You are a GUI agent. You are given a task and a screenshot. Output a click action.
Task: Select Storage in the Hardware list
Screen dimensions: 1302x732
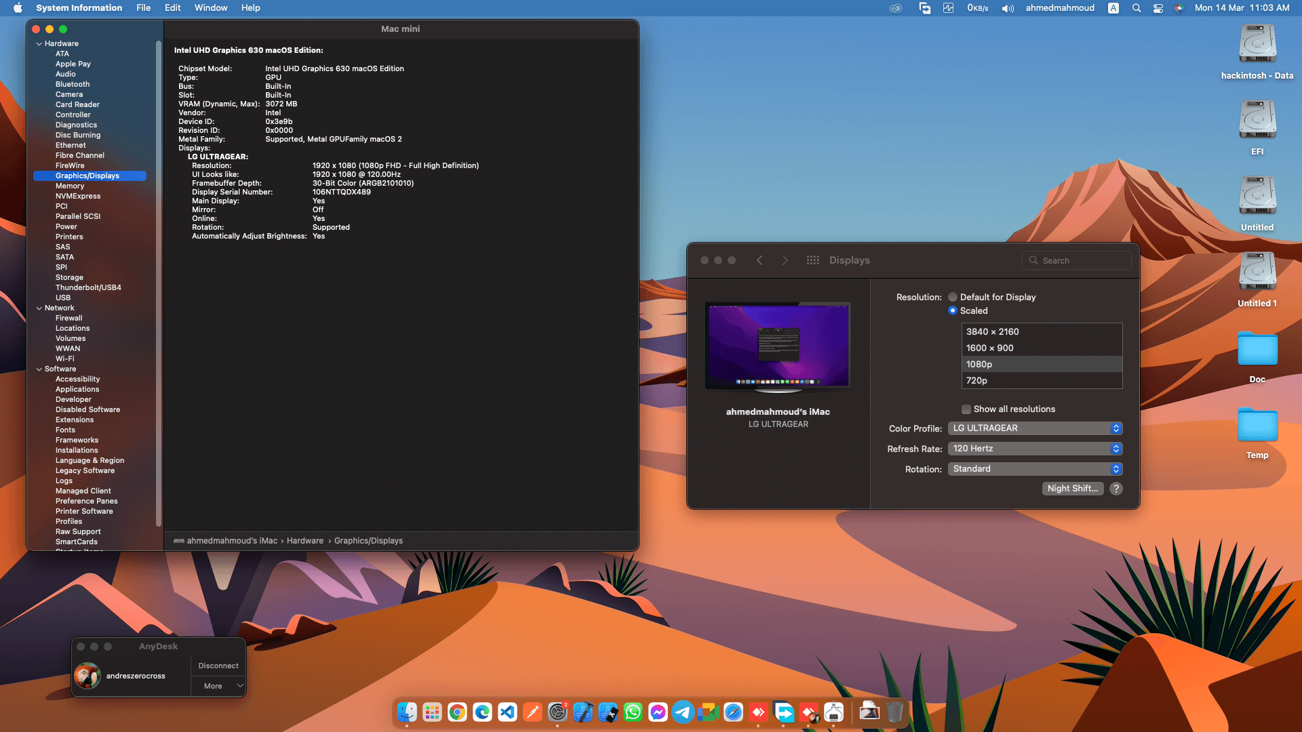69,277
